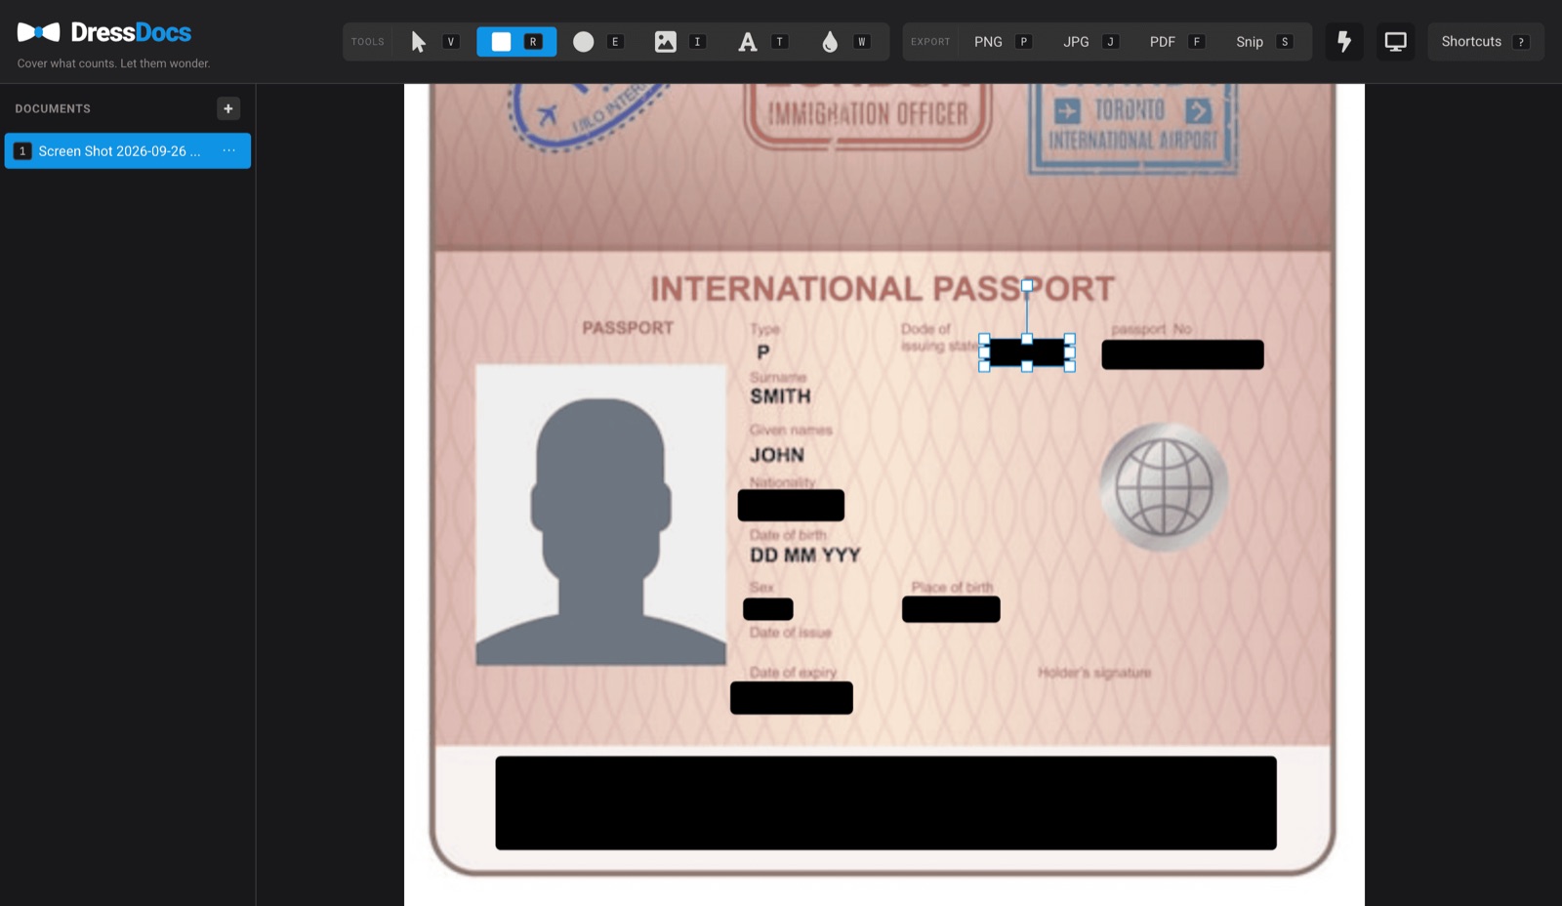1562x906 pixels.
Task: Click the globe emblem on passport
Action: 1164,486
